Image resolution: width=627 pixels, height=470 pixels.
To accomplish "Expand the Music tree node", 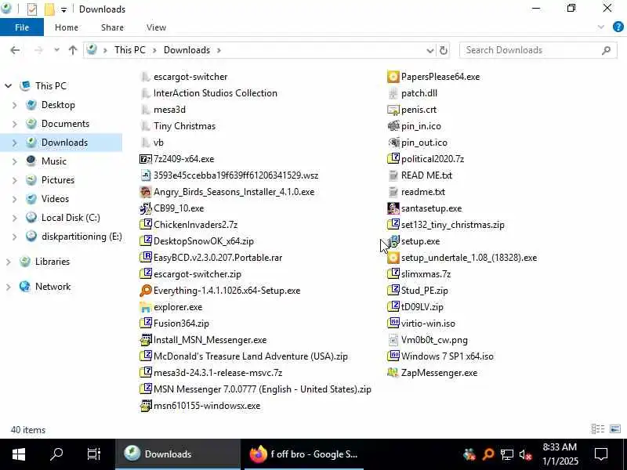I will coord(14,161).
